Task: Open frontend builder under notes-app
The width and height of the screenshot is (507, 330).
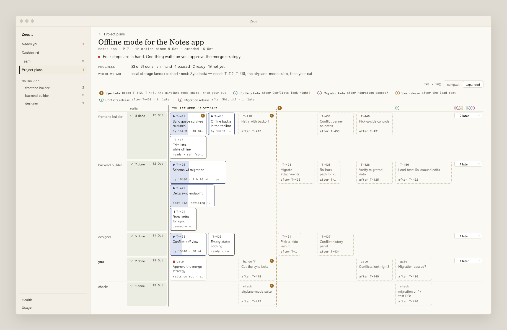Action: click(x=53, y=88)
